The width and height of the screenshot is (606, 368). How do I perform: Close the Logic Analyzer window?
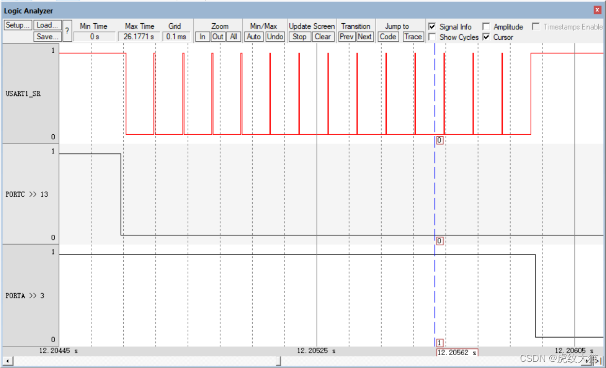click(598, 10)
